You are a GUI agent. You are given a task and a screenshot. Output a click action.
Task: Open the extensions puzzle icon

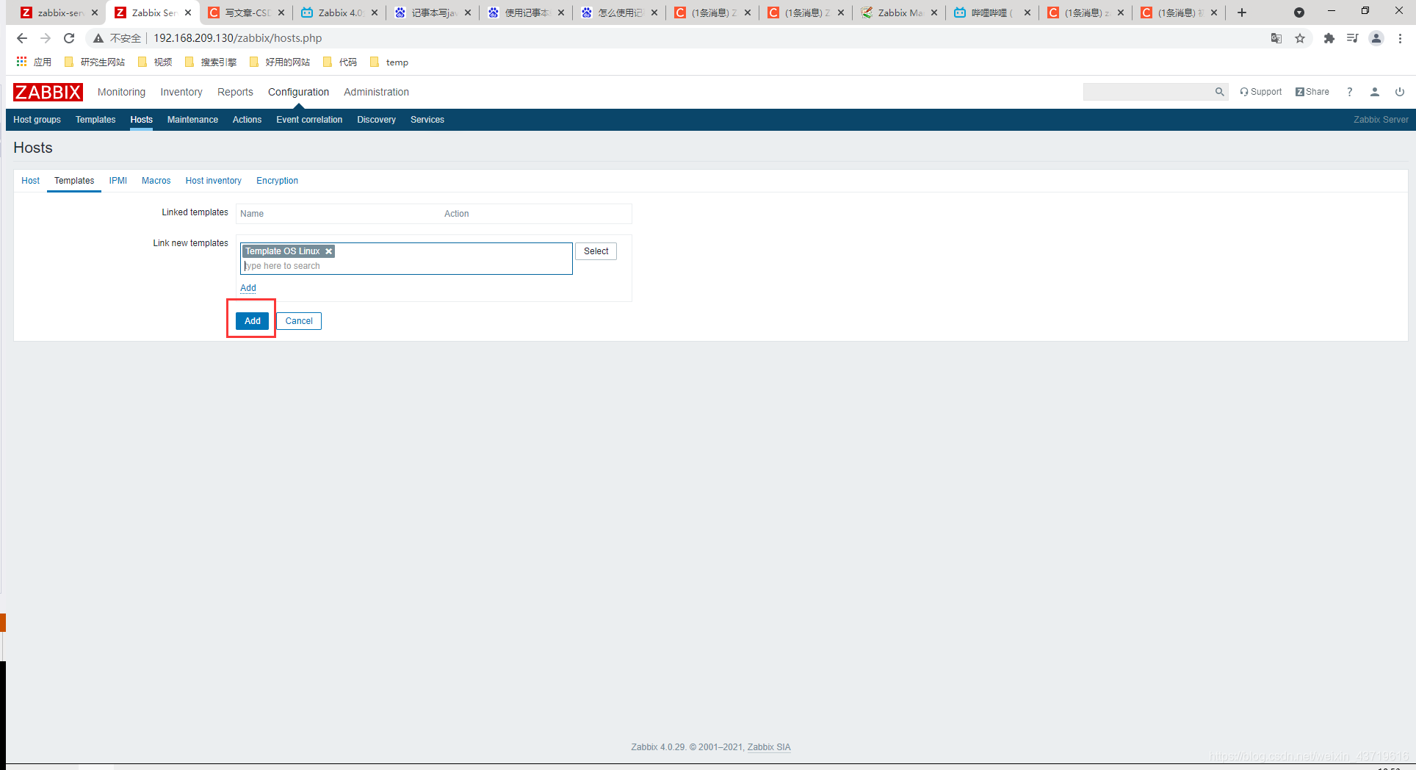pos(1329,38)
